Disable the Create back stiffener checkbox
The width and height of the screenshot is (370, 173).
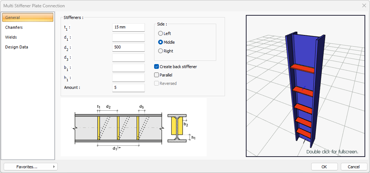click(157, 67)
